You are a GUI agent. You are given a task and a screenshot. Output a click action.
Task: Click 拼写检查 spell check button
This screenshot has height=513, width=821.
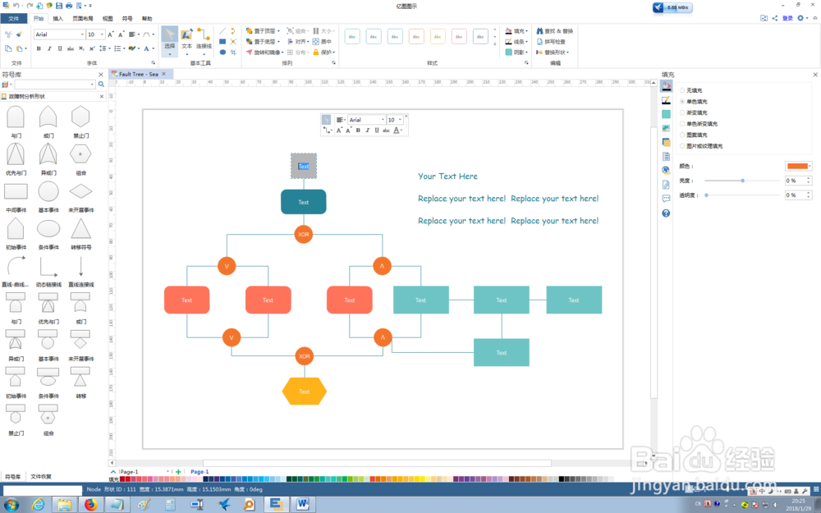click(551, 42)
